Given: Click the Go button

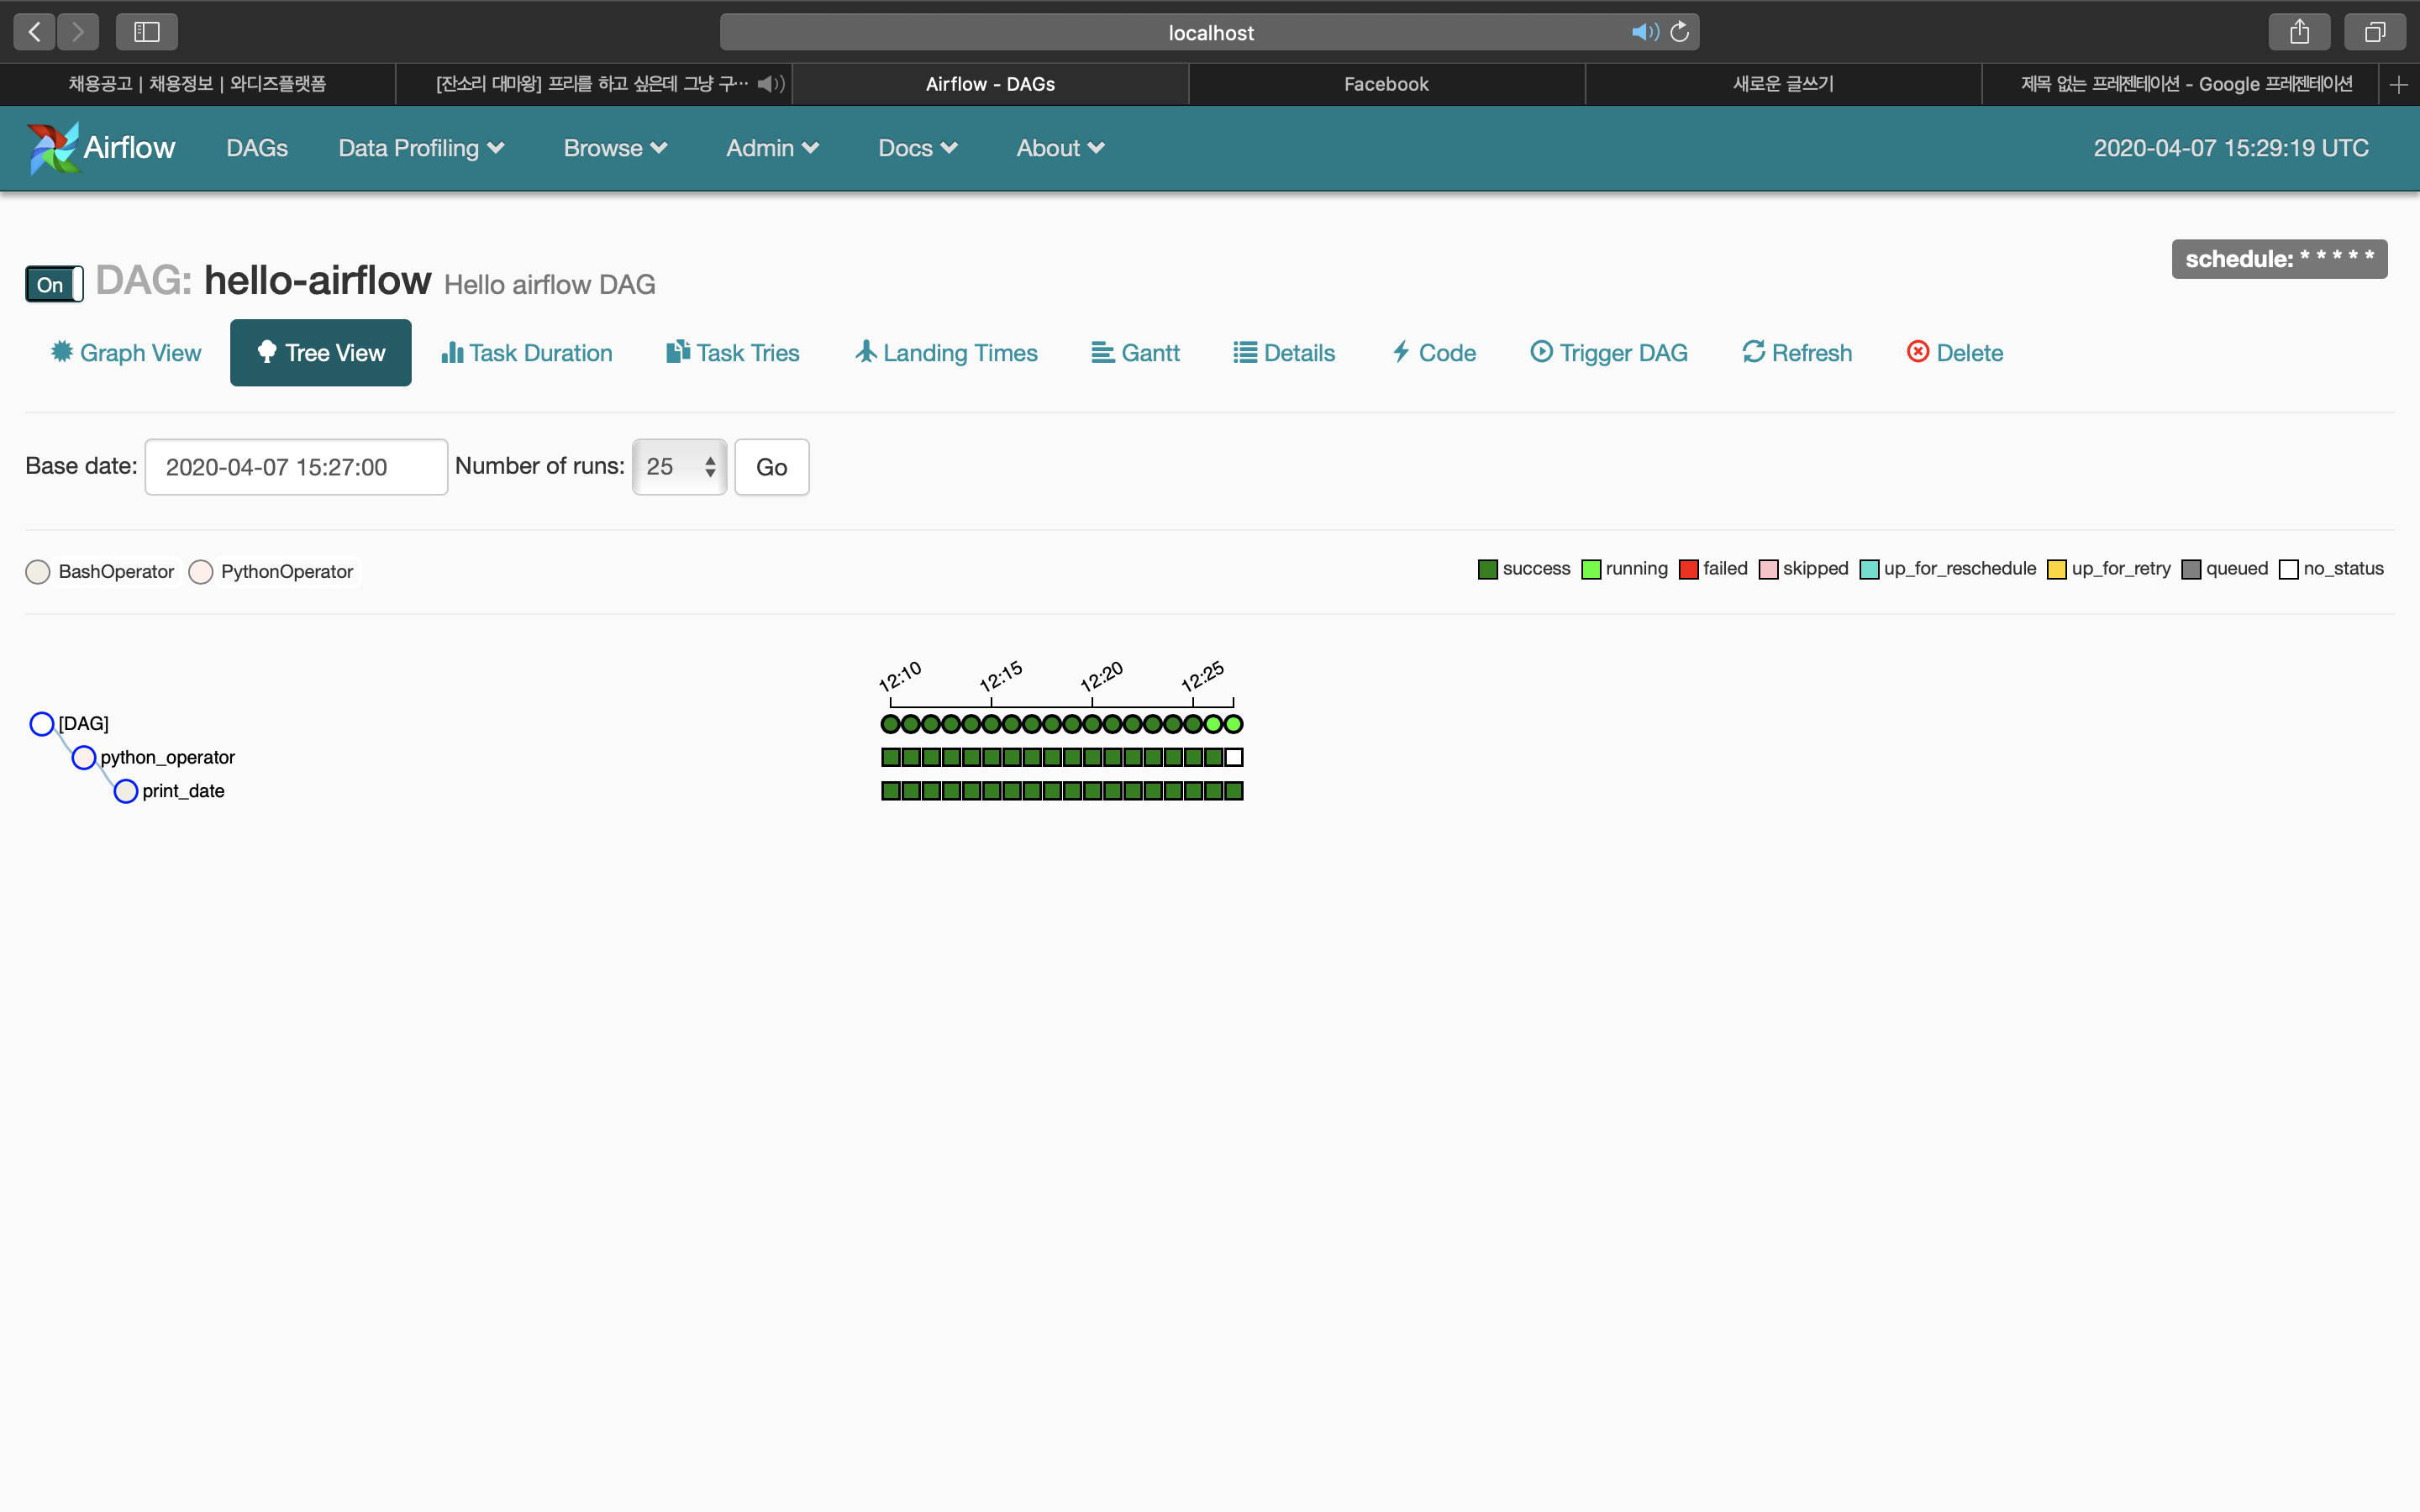Looking at the screenshot, I should tap(771, 467).
